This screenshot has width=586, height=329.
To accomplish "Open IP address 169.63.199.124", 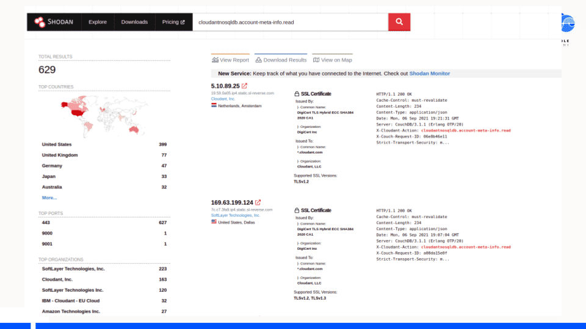I will tap(232, 202).
